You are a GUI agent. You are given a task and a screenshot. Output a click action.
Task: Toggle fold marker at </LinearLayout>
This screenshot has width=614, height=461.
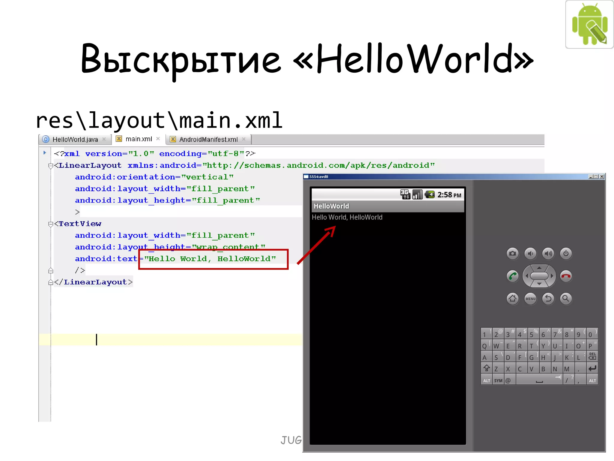click(x=51, y=282)
